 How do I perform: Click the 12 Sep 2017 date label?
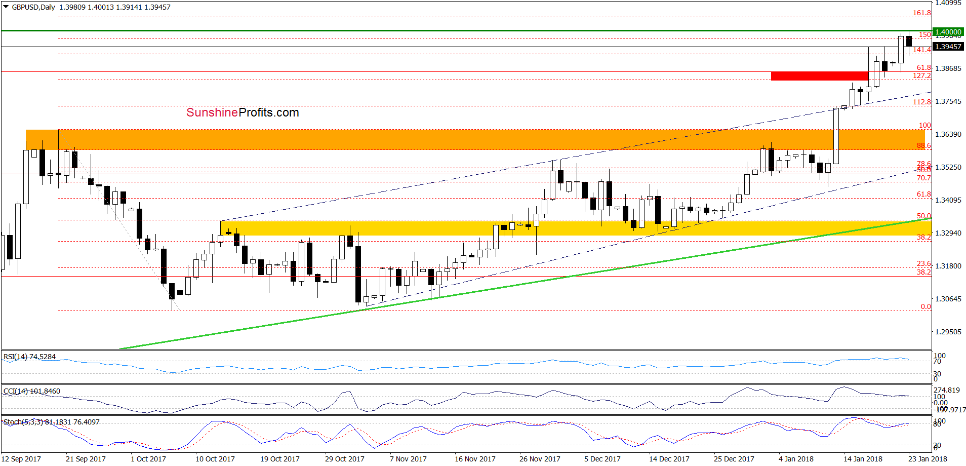[x=21, y=459]
